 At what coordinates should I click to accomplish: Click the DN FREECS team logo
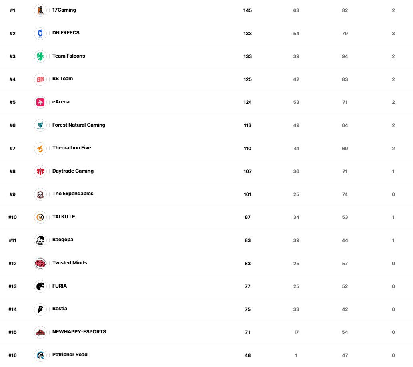(40, 33)
